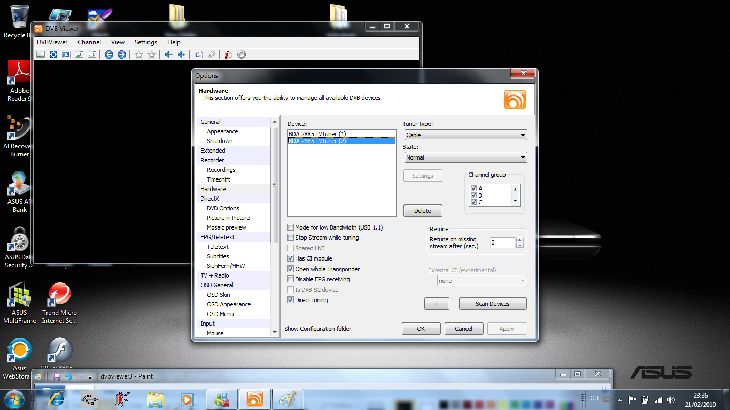Uncheck Direct tuning

(291, 300)
